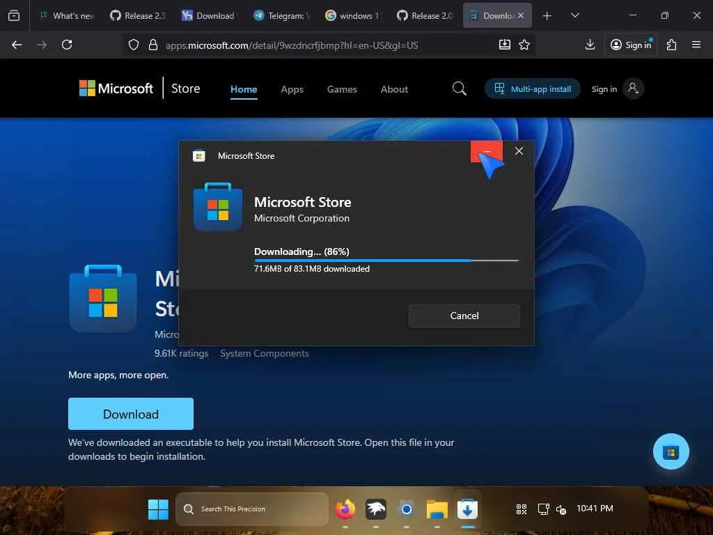Open the browser hamburger menu
Screen dimensions: 713x535
point(696,45)
